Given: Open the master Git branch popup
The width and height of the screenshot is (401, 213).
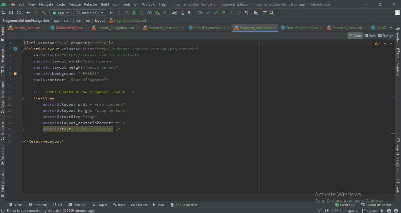Looking at the screenshot, I should (x=369, y=210).
